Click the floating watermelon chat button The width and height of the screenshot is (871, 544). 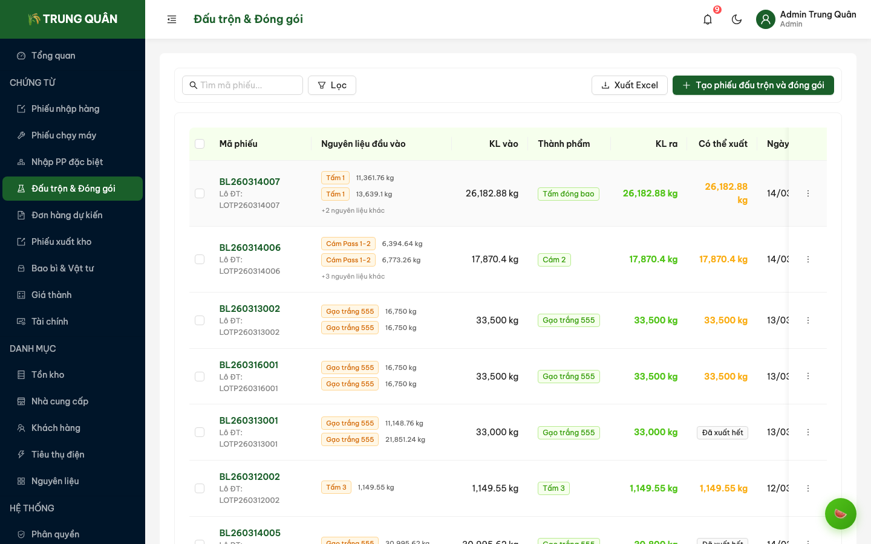click(x=840, y=514)
